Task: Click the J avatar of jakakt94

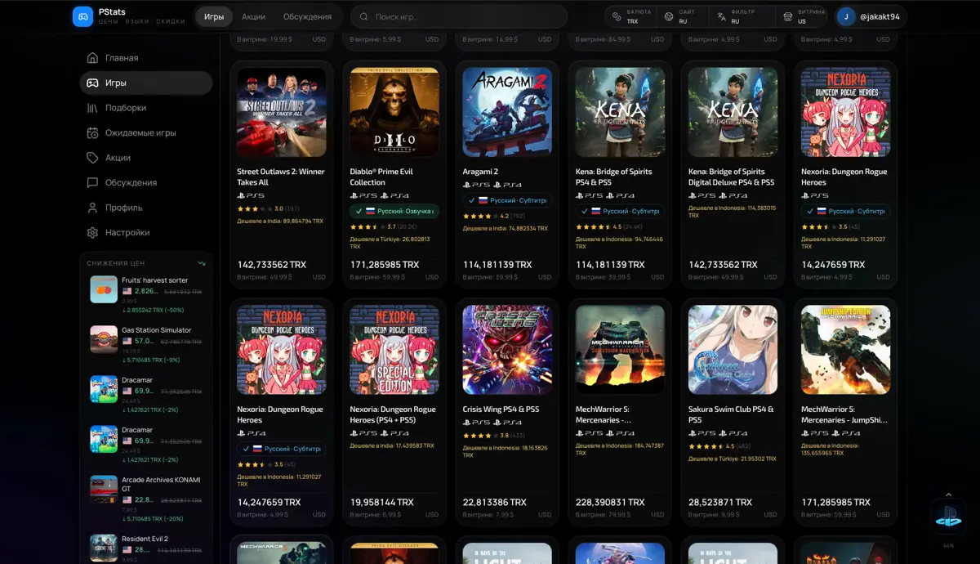Action: pyautogui.click(x=847, y=16)
